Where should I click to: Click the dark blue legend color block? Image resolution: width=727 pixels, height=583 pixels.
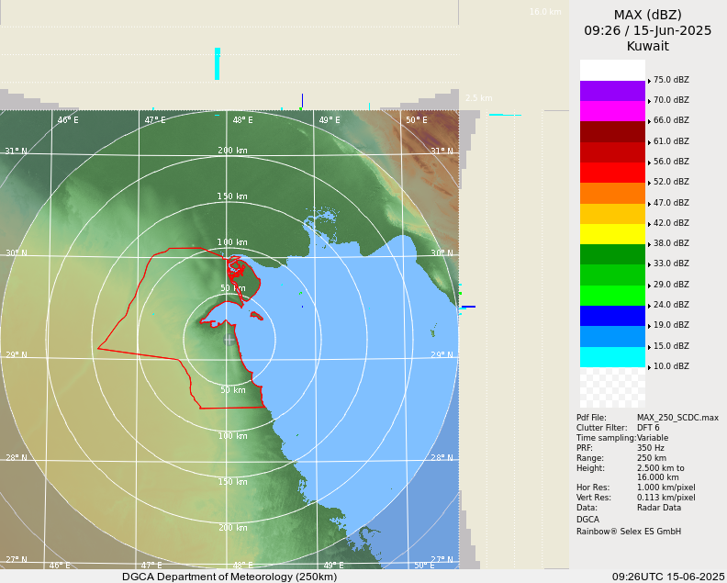(612, 316)
